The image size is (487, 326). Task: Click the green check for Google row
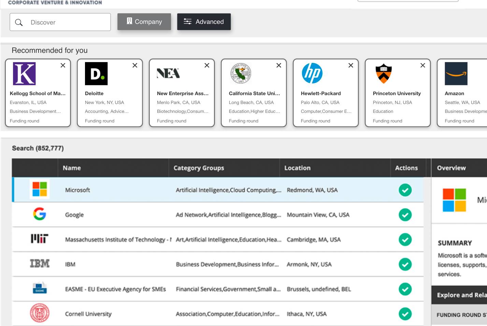405,215
